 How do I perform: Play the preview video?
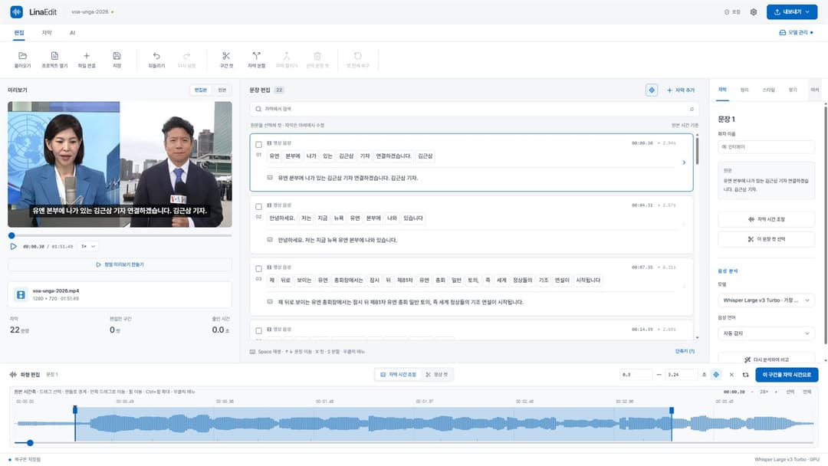point(13,247)
